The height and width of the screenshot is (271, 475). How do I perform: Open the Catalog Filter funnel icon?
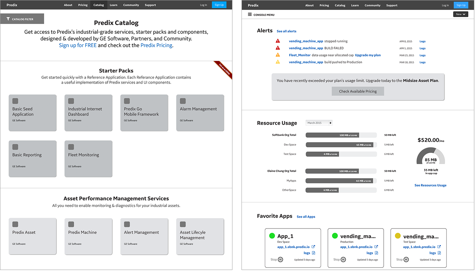pyautogui.click(x=8, y=19)
